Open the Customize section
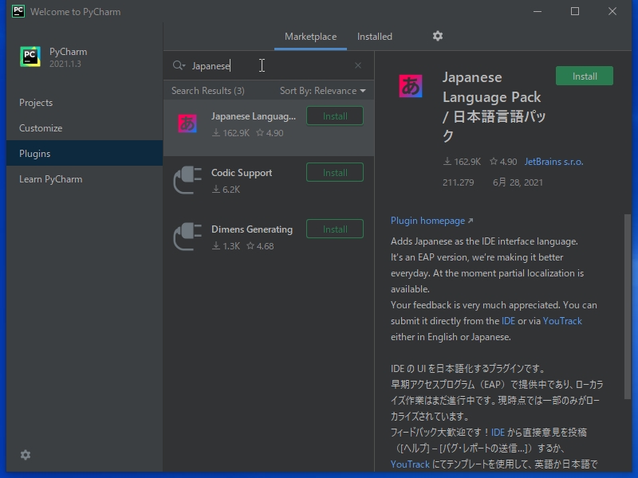This screenshot has width=638, height=478. pyautogui.click(x=85, y=128)
